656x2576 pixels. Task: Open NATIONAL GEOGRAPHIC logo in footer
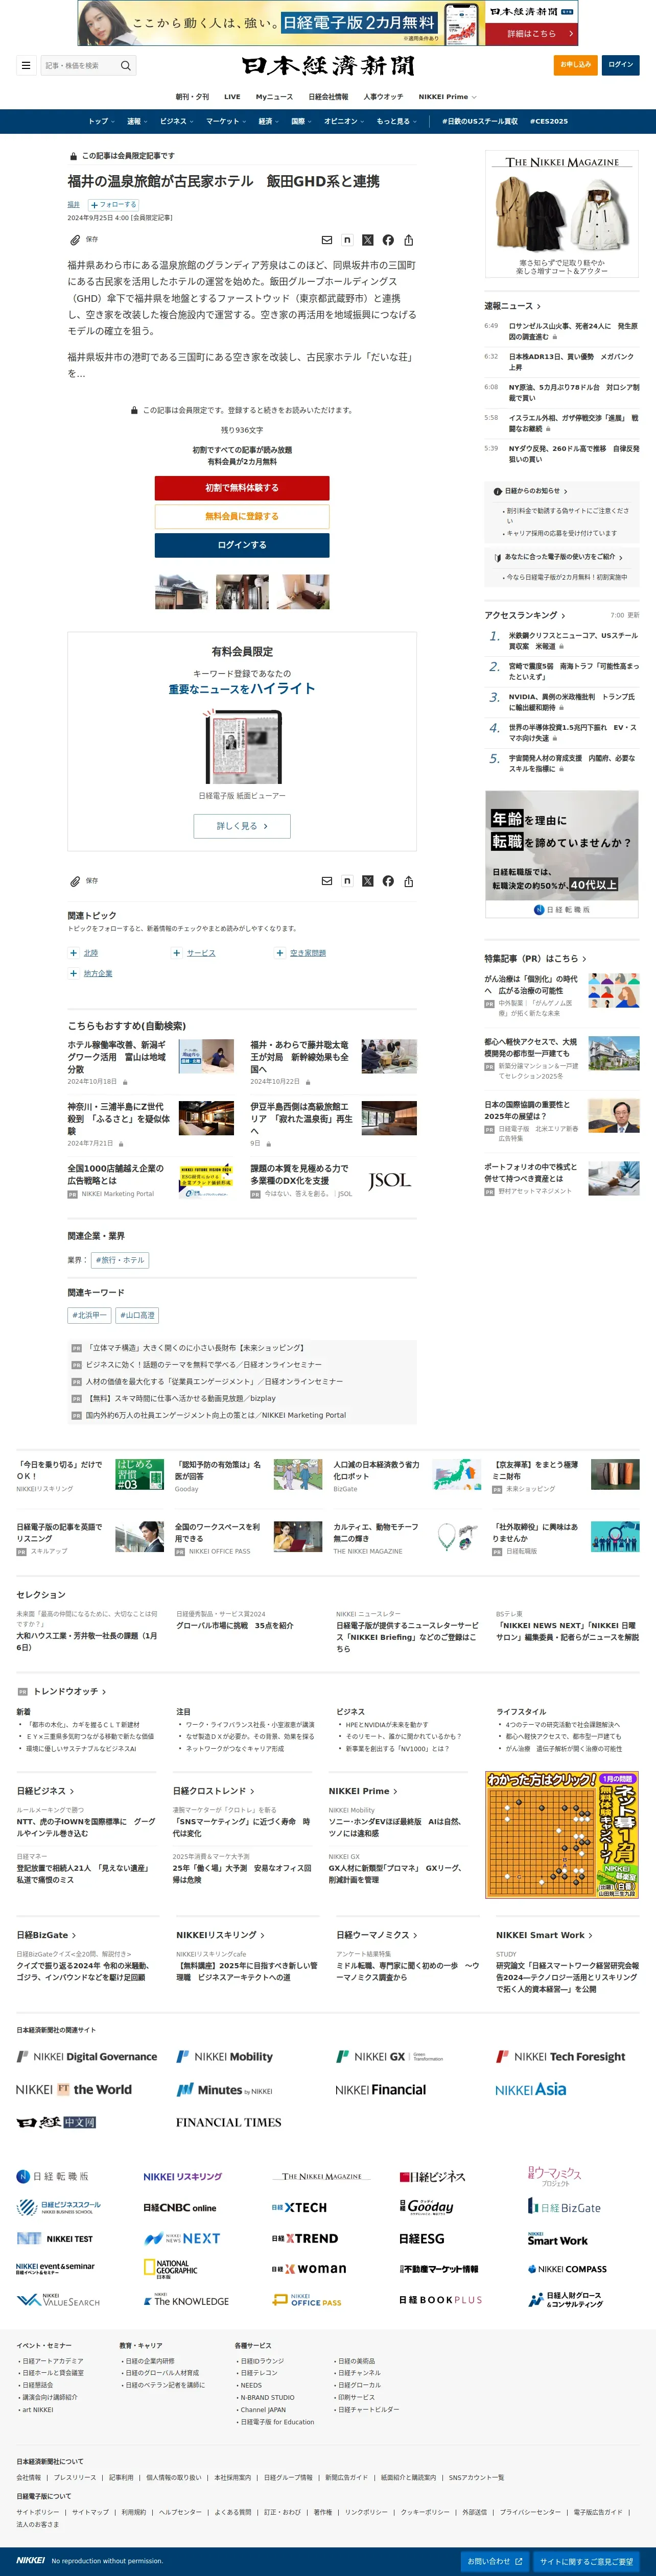[x=171, y=2269]
